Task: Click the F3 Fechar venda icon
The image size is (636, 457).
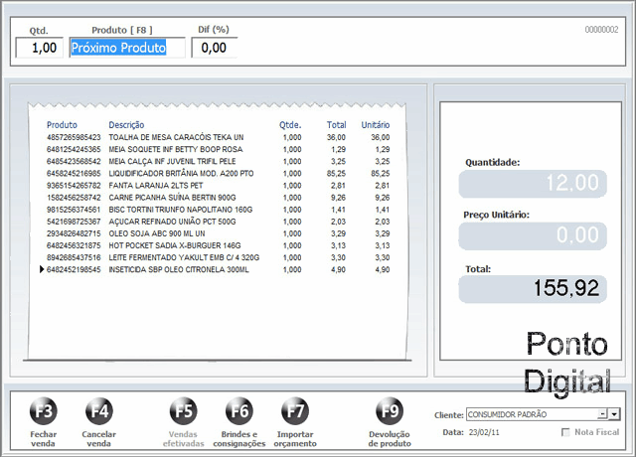Action: 44,411
